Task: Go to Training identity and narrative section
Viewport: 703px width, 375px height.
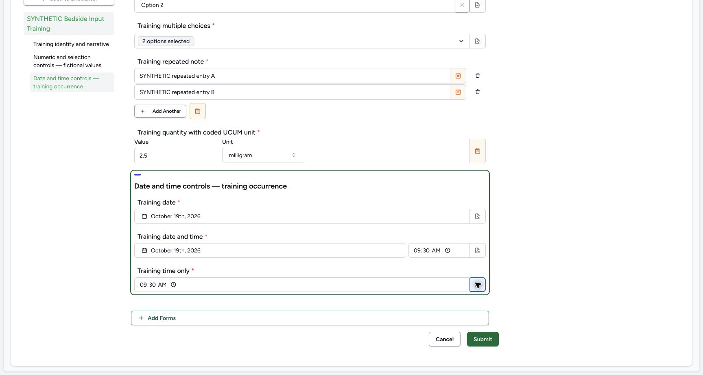Action: (x=71, y=44)
